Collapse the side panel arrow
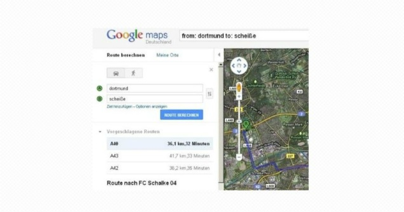 [x=219, y=55]
